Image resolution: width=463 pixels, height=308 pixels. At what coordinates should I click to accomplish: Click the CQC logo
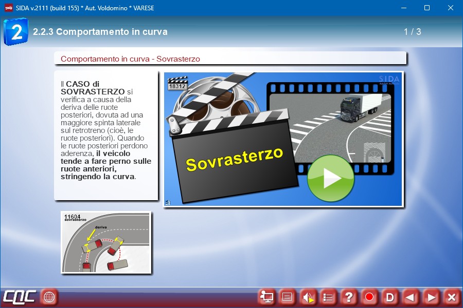(x=19, y=297)
